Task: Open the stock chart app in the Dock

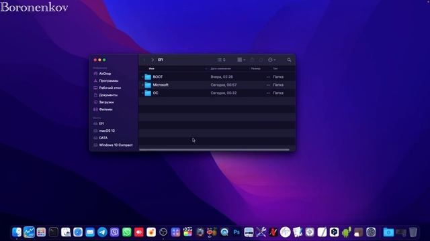Action: pyautogui.click(x=29, y=232)
